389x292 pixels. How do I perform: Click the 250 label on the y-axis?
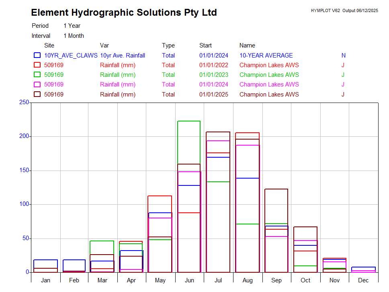pos(24,103)
